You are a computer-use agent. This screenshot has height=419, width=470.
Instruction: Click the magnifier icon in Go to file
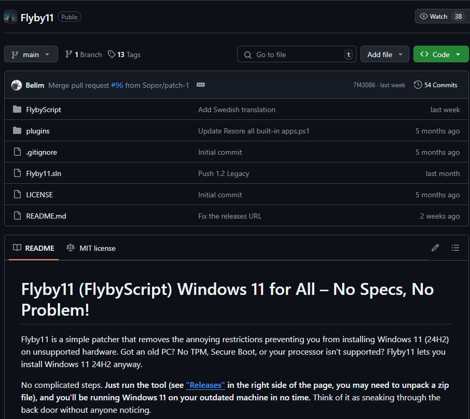click(x=248, y=55)
